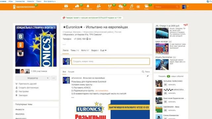212x119 pixels.
Task: Click the #новости hashtag
Action: (20, 109)
